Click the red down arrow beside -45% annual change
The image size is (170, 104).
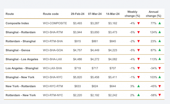tap(160, 86)
